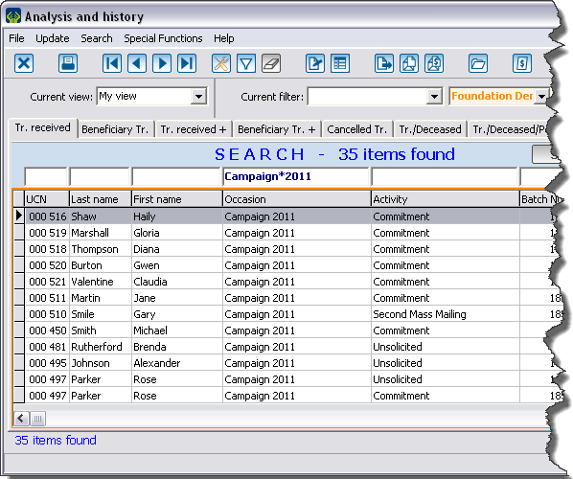Open the Search menu
573x479 pixels.
point(97,38)
